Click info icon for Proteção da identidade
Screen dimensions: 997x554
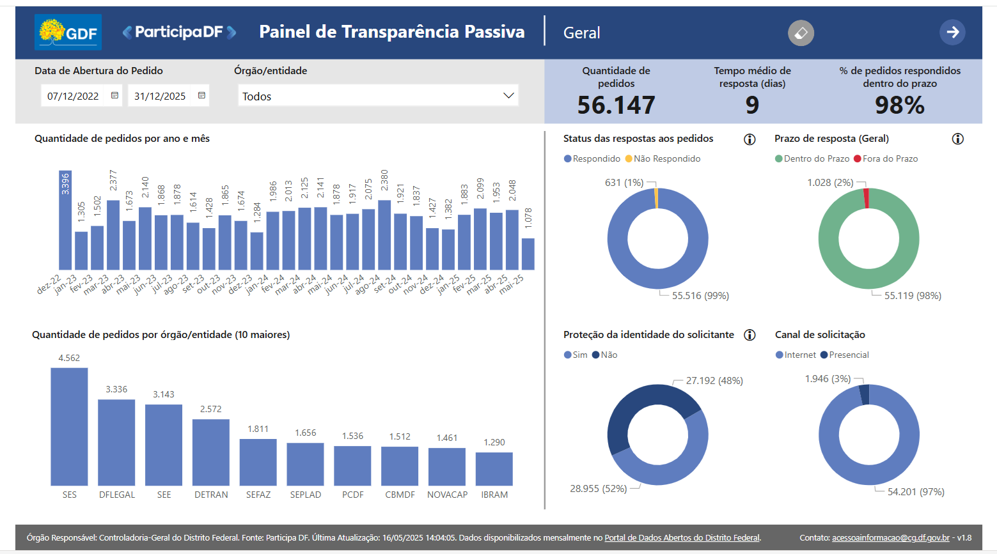[750, 335]
